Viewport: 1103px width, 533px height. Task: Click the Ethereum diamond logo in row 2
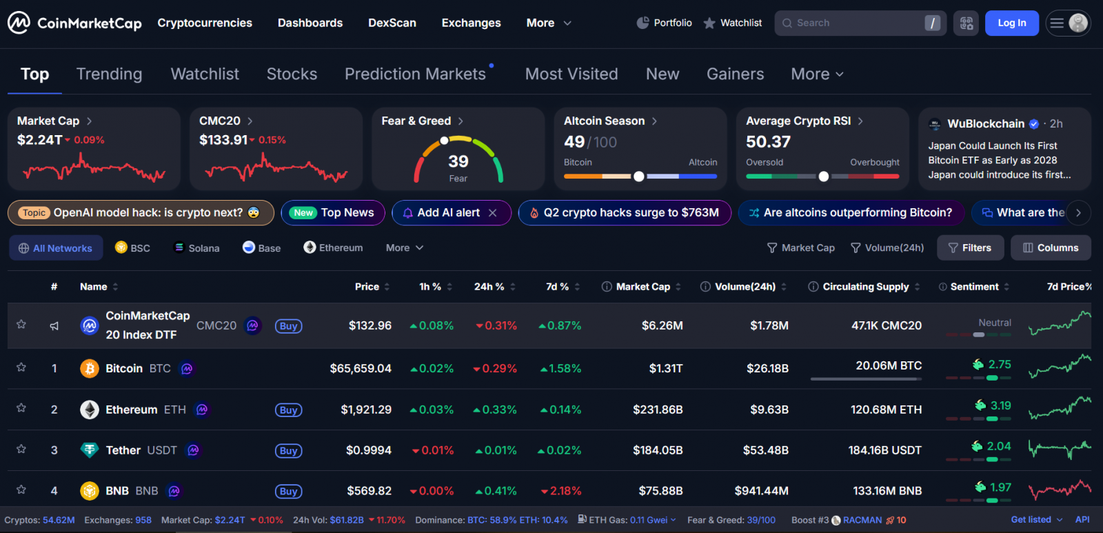click(x=90, y=410)
